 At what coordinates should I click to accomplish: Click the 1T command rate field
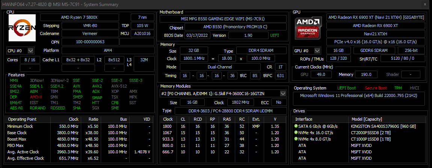tap(280, 67)
